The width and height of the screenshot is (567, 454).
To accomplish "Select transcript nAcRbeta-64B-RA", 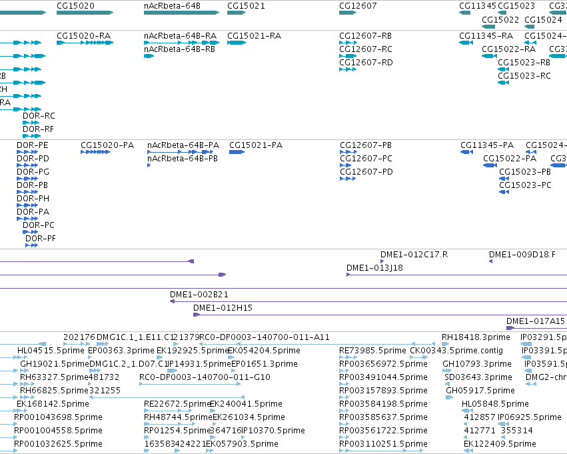I will (x=180, y=36).
